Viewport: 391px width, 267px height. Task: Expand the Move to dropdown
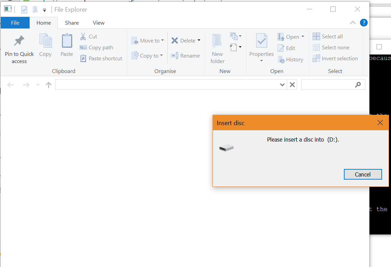(x=162, y=40)
